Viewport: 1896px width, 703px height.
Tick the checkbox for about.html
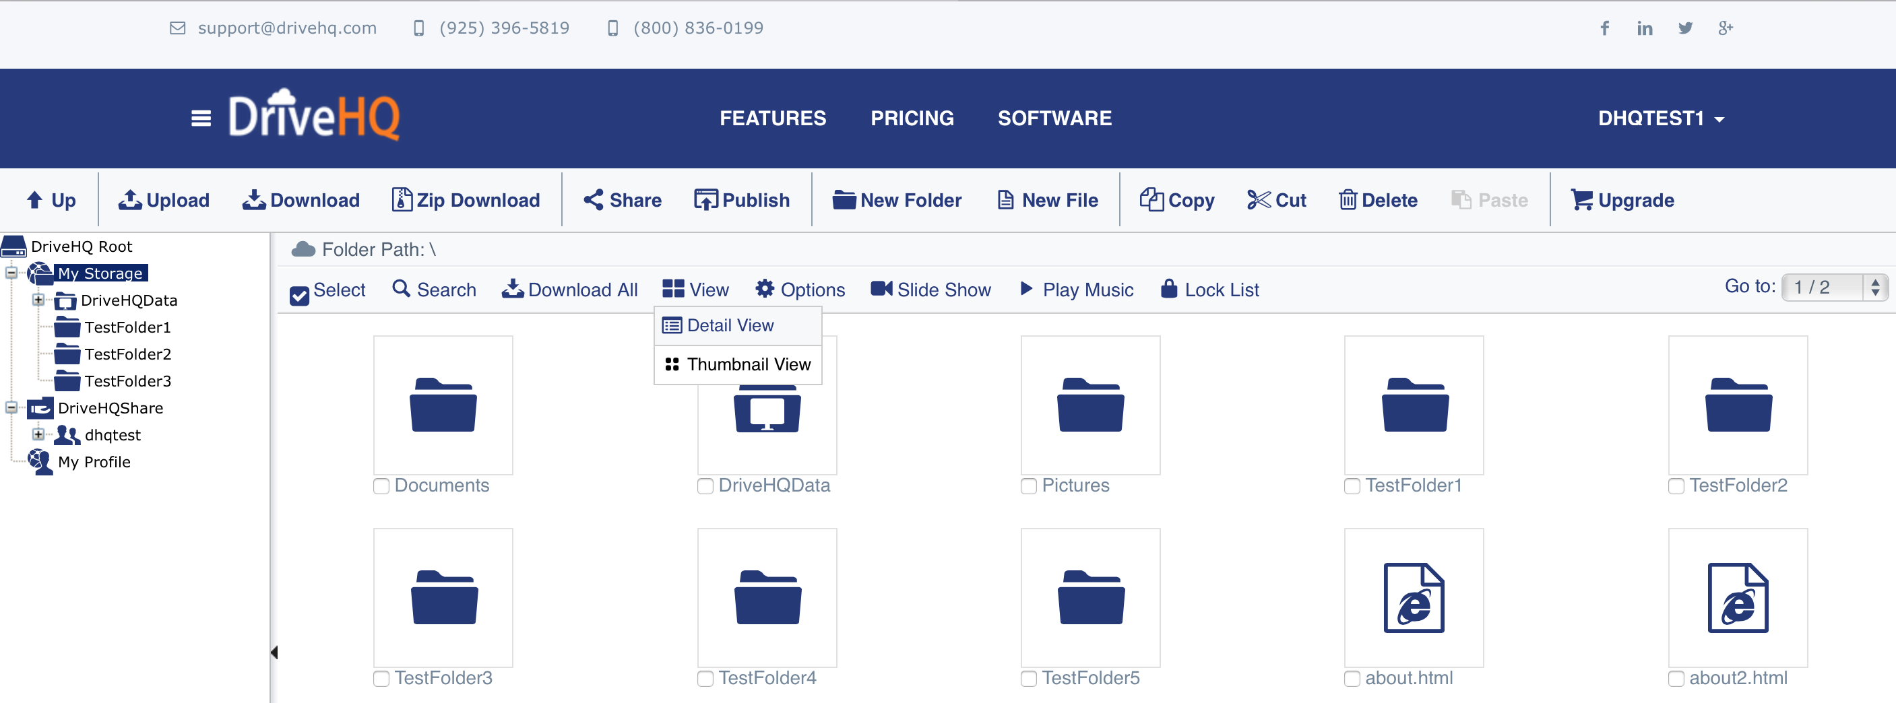1352,679
